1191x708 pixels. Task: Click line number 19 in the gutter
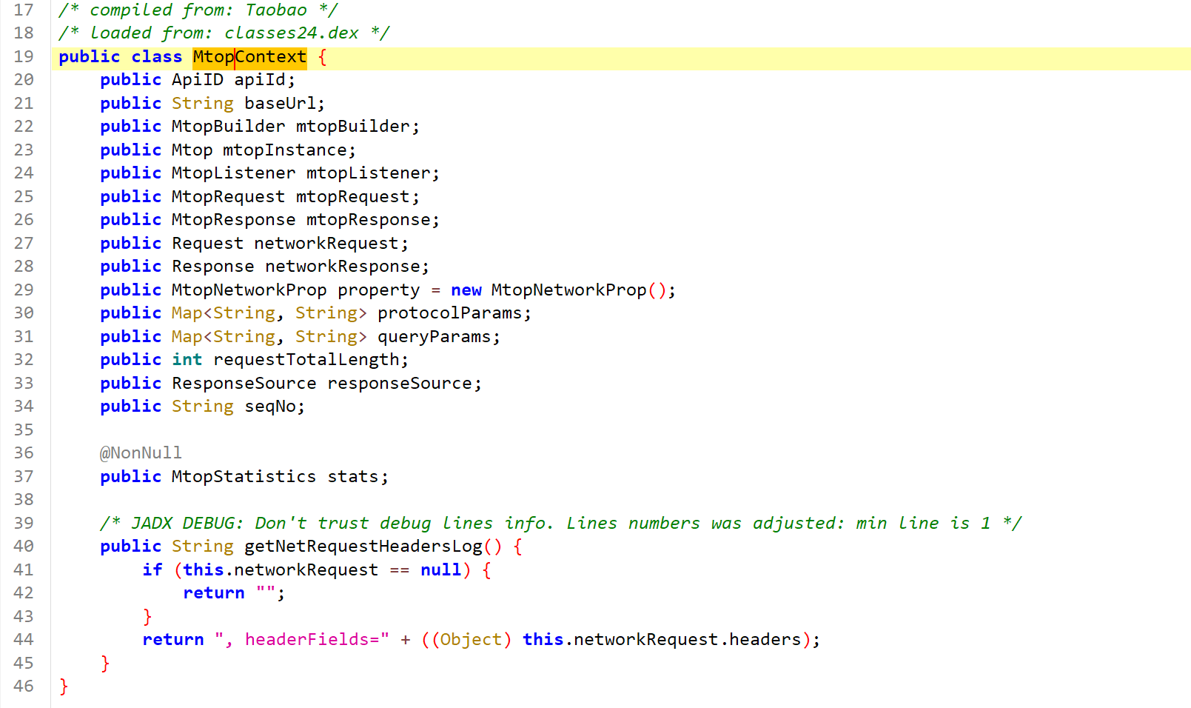click(x=24, y=57)
